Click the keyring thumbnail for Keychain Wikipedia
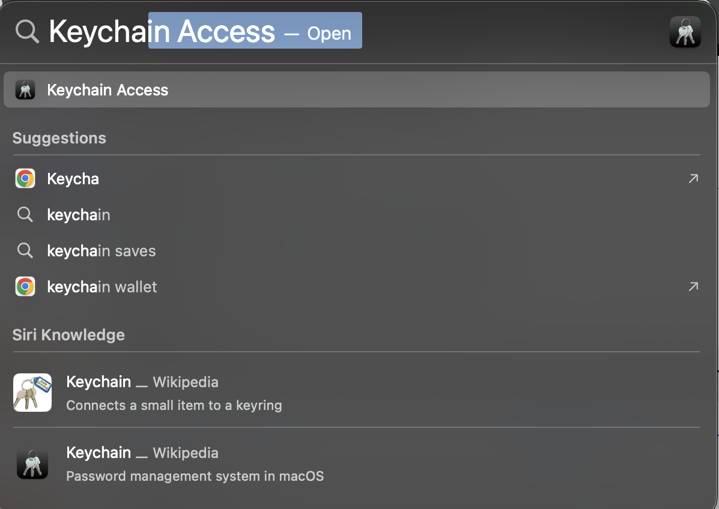The width and height of the screenshot is (719, 509). coord(32,393)
